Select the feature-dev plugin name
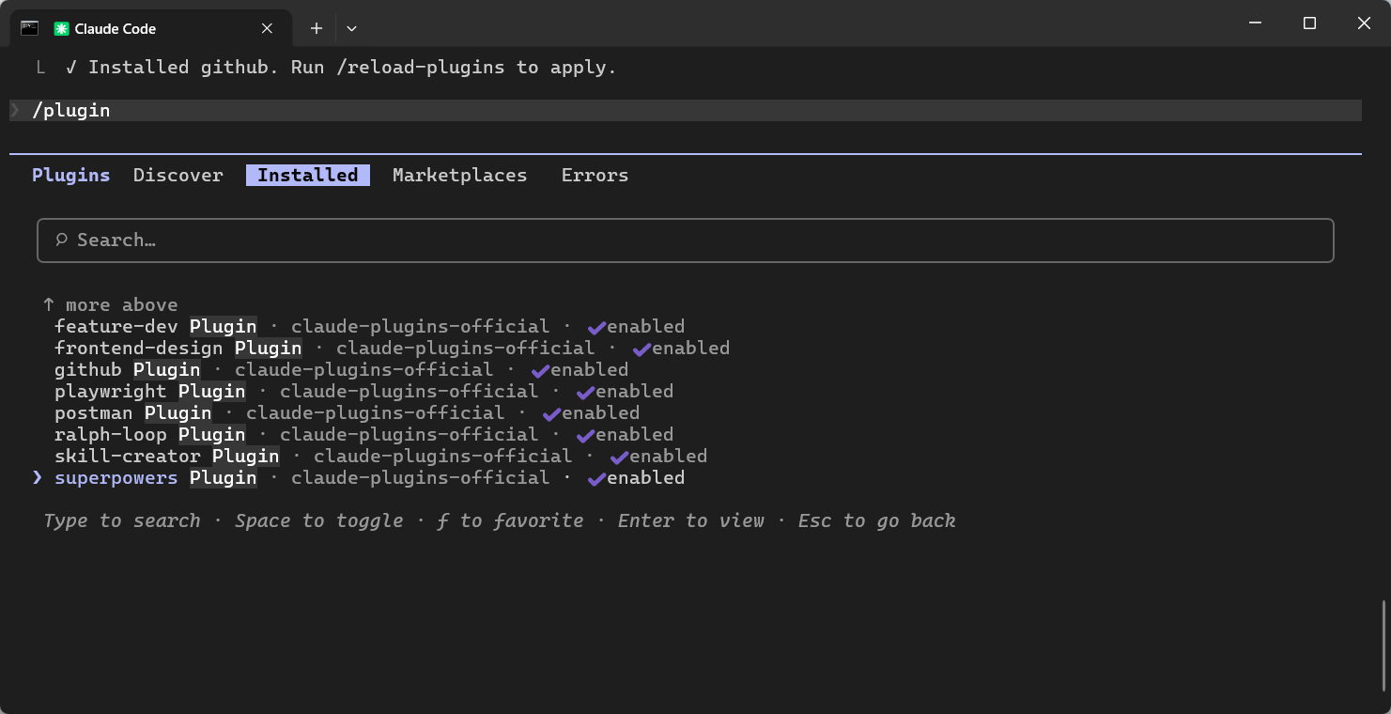This screenshot has width=1391, height=714. tap(116, 327)
